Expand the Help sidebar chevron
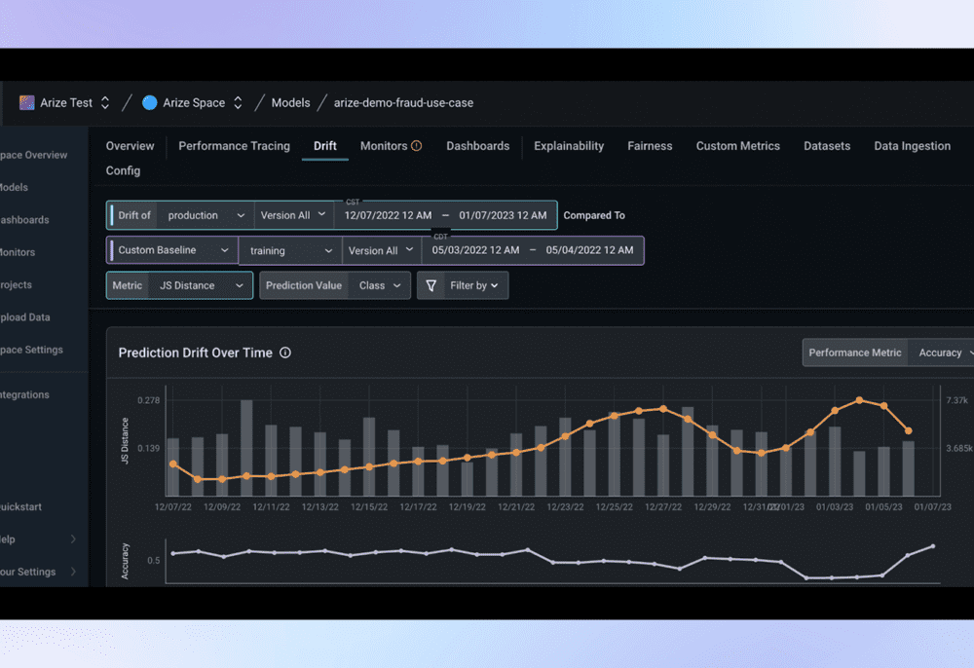The width and height of the screenshot is (974, 668). [x=73, y=539]
